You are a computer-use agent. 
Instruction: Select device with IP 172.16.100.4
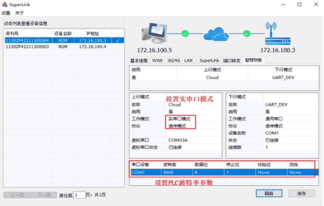tap(92, 47)
